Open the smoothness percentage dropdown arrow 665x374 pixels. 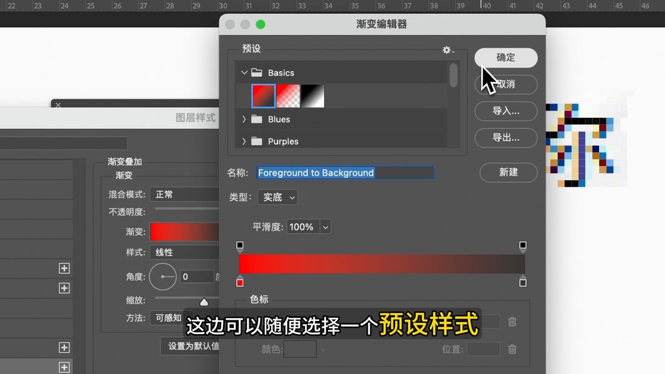[x=325, y=227]
